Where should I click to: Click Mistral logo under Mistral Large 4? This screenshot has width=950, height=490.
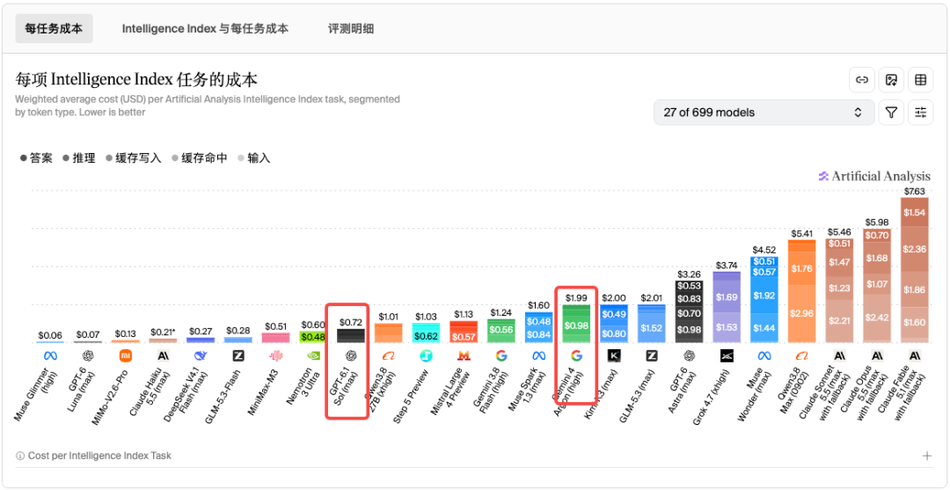(464, 355)
